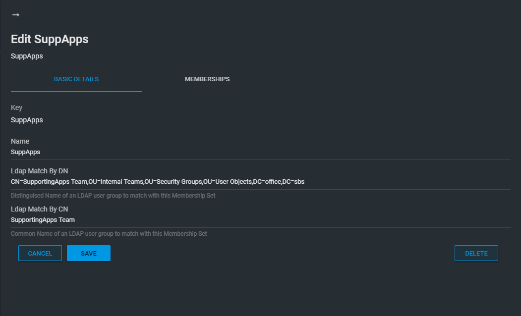
Task: Delete the SuppApps membership set
Action: (x=476, y=253)
